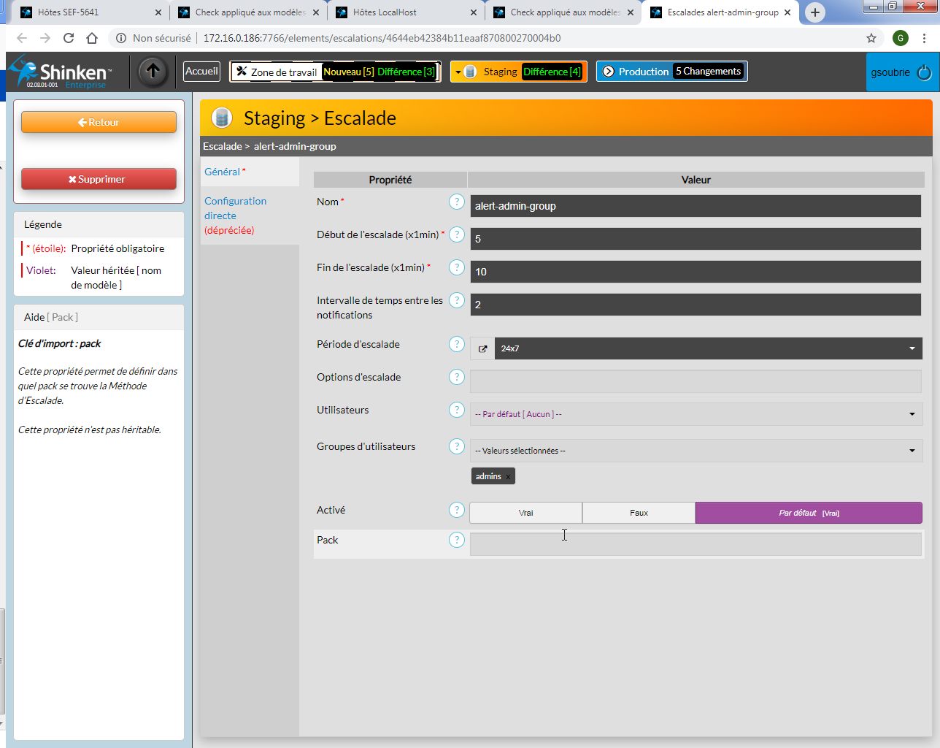
Task: Click the power icon next to gsoubrie
Action: [924, 72]
